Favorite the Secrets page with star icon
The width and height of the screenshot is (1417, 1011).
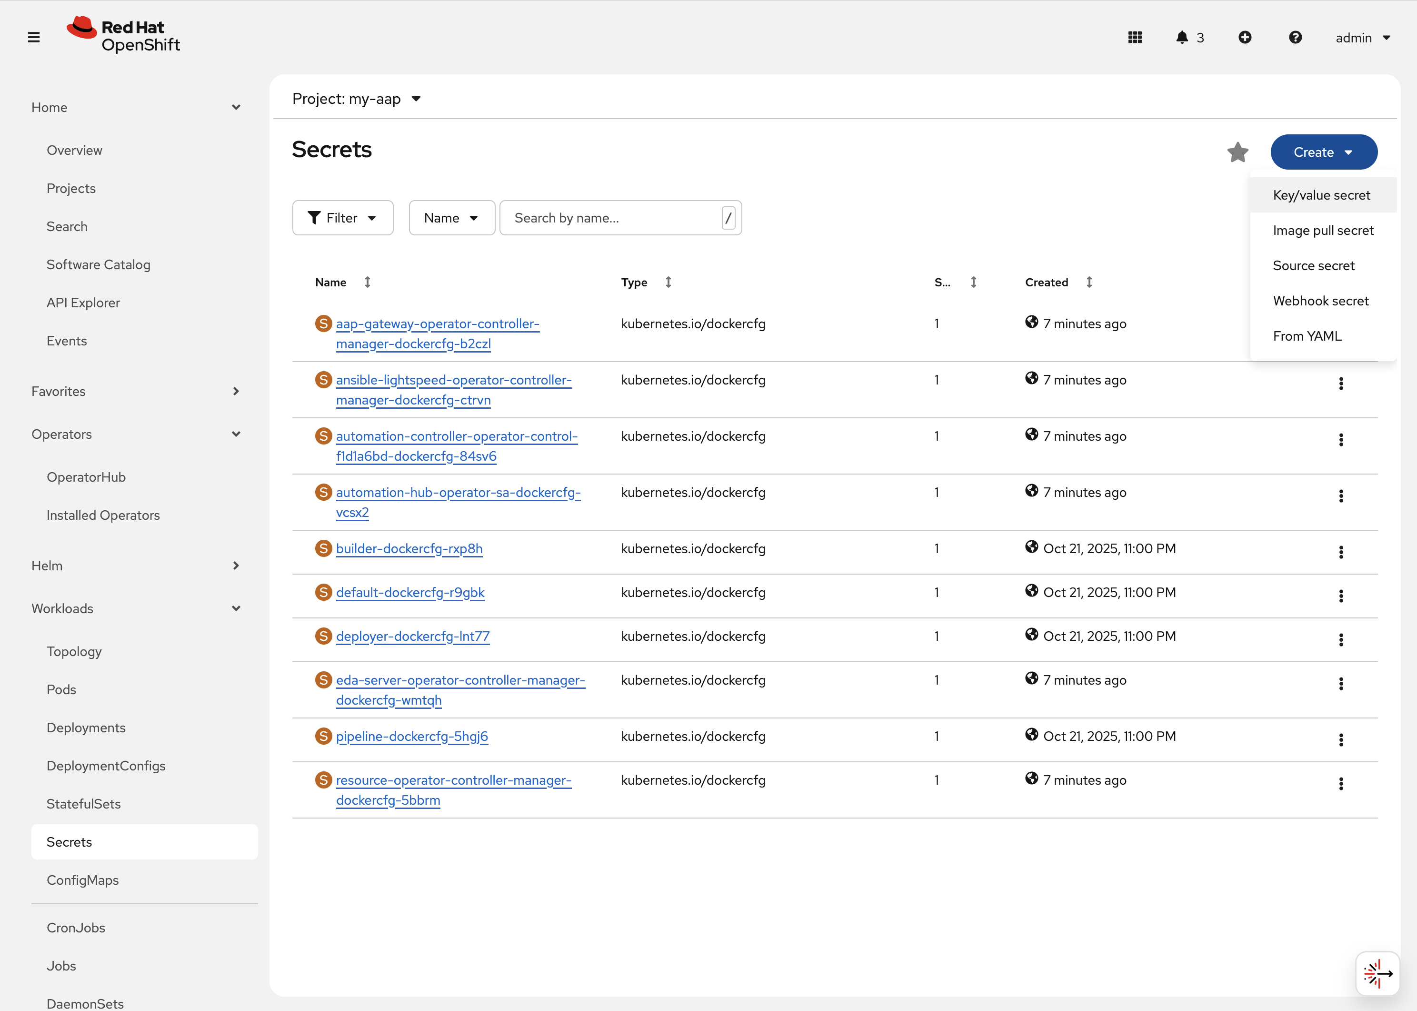pos(1237,152)
